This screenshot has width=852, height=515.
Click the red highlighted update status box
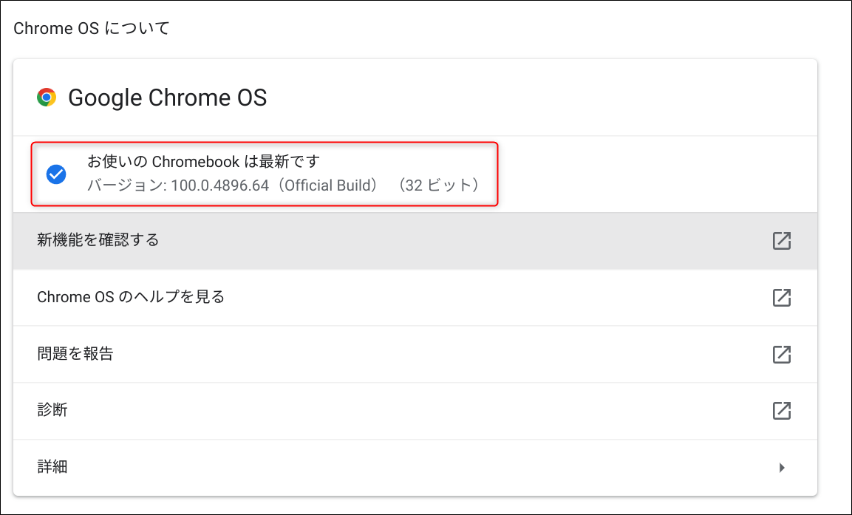(x=265, y=174)
